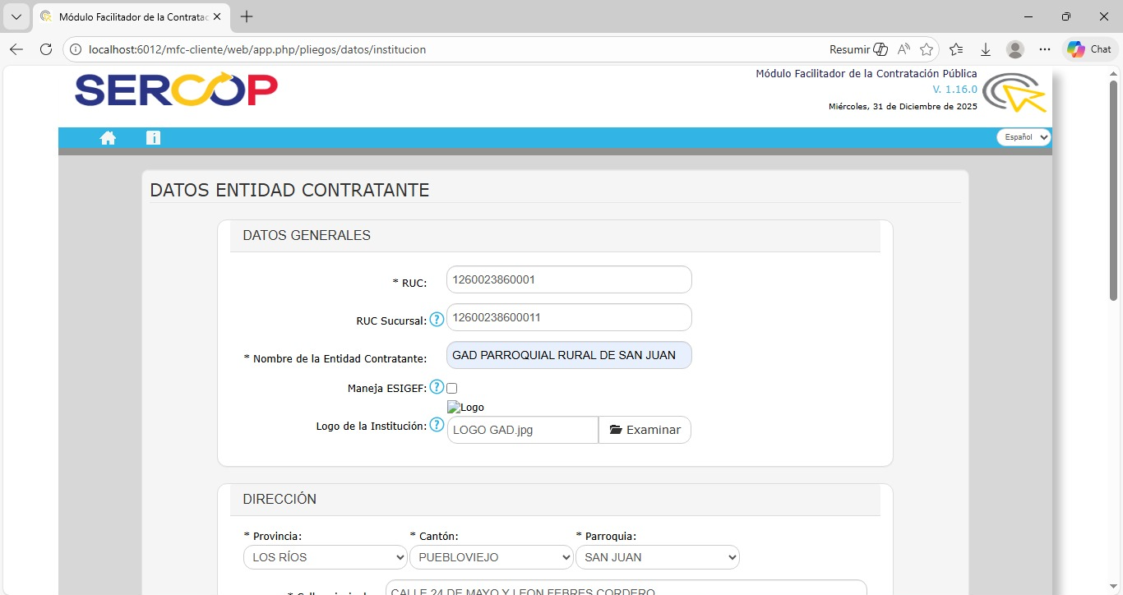This screenshot has height=595, width=1123.
Task: Change language with Español selector
Action: click(x=1024, y=137)
